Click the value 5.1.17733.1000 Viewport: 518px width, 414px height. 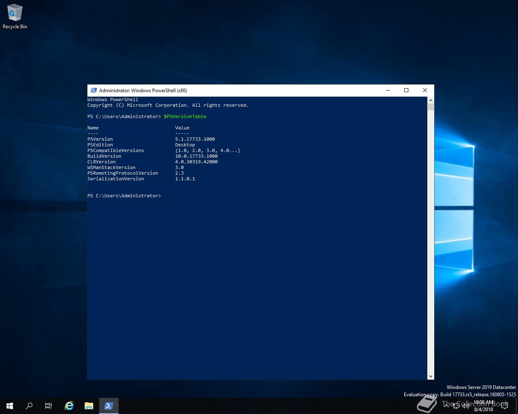tap(195, 139)
